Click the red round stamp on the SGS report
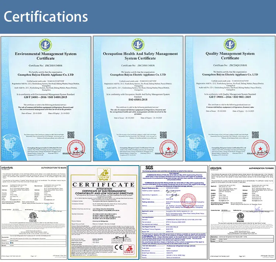 click(188, 201)
